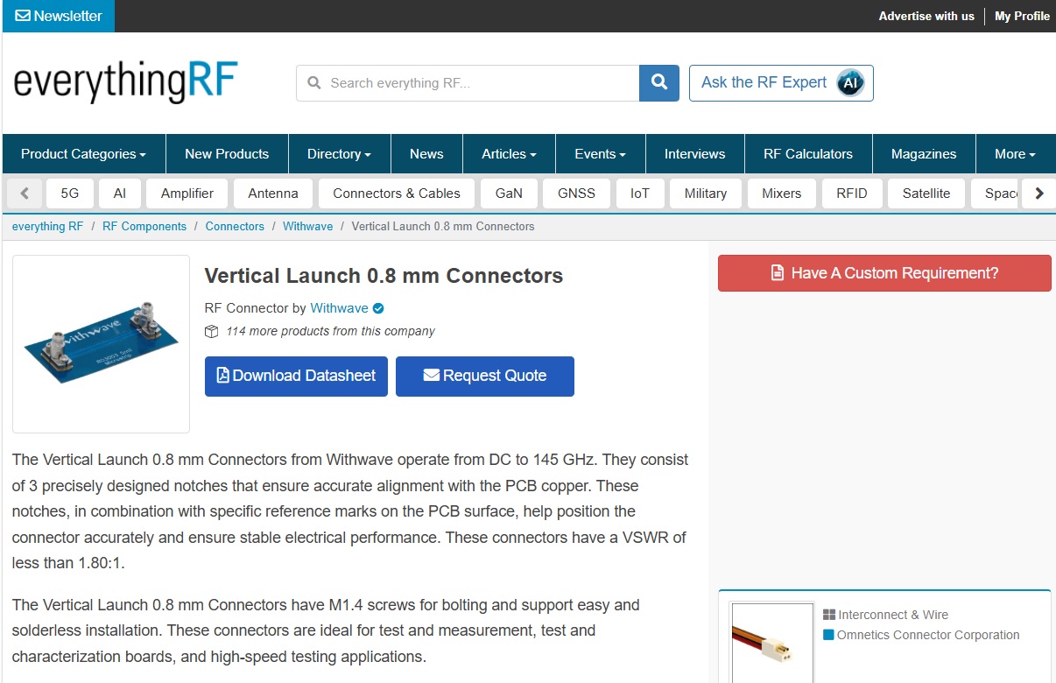Open RF Calculators
This screenshot has width=1056, height=683.
[x=808, y=154]
